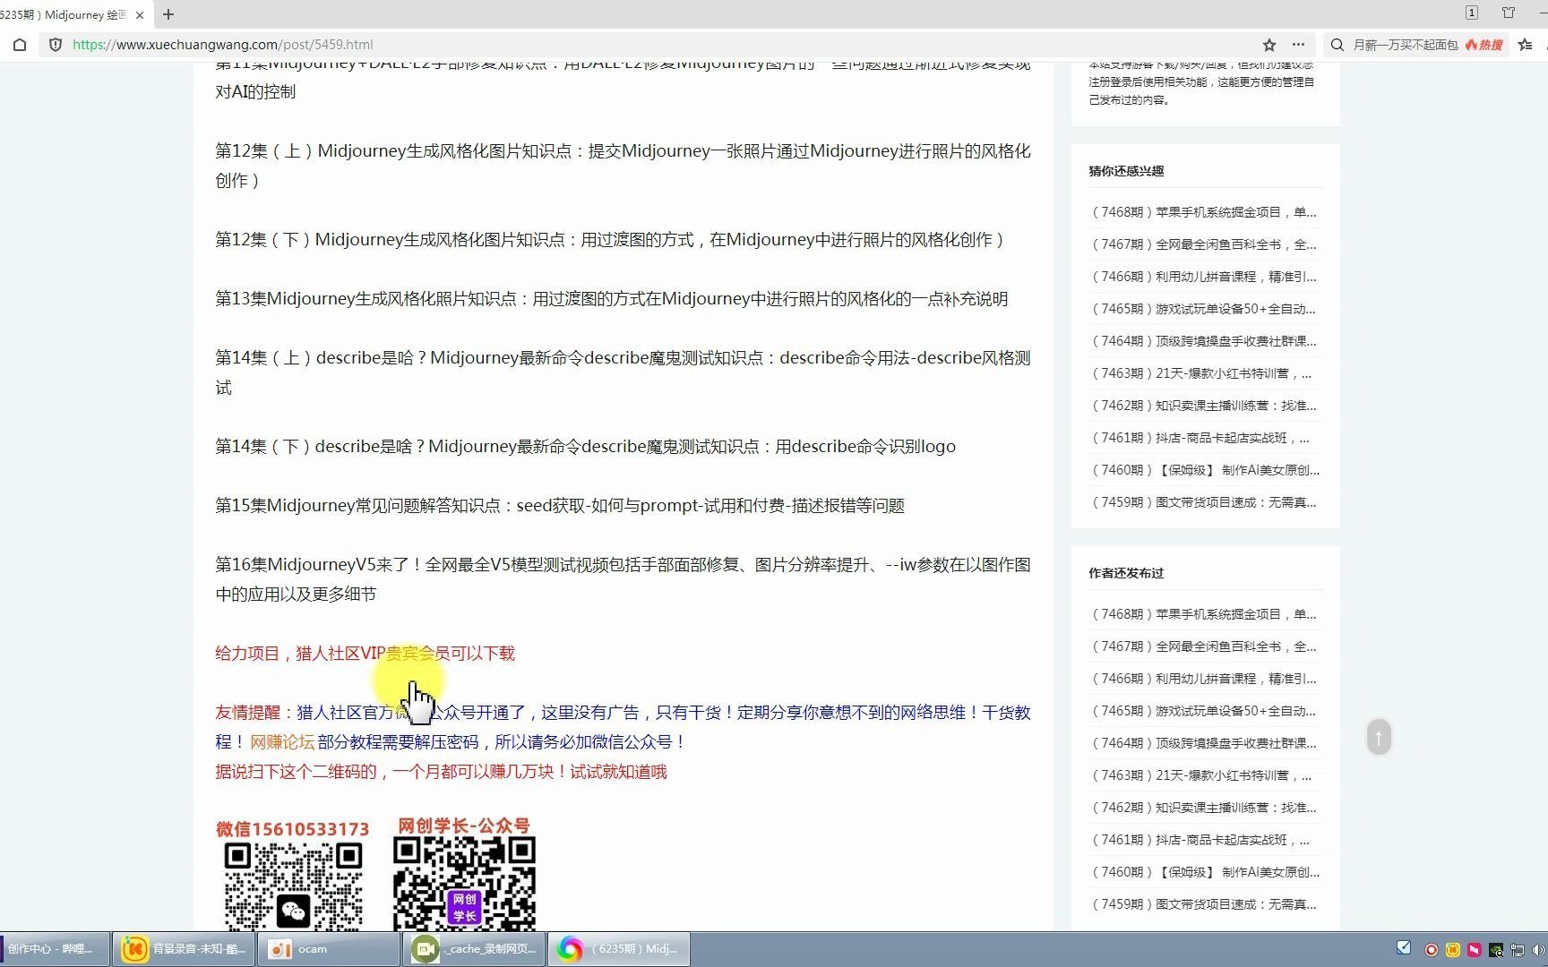
Task: Bookmark this page with the star icon
Action: 1269,45
